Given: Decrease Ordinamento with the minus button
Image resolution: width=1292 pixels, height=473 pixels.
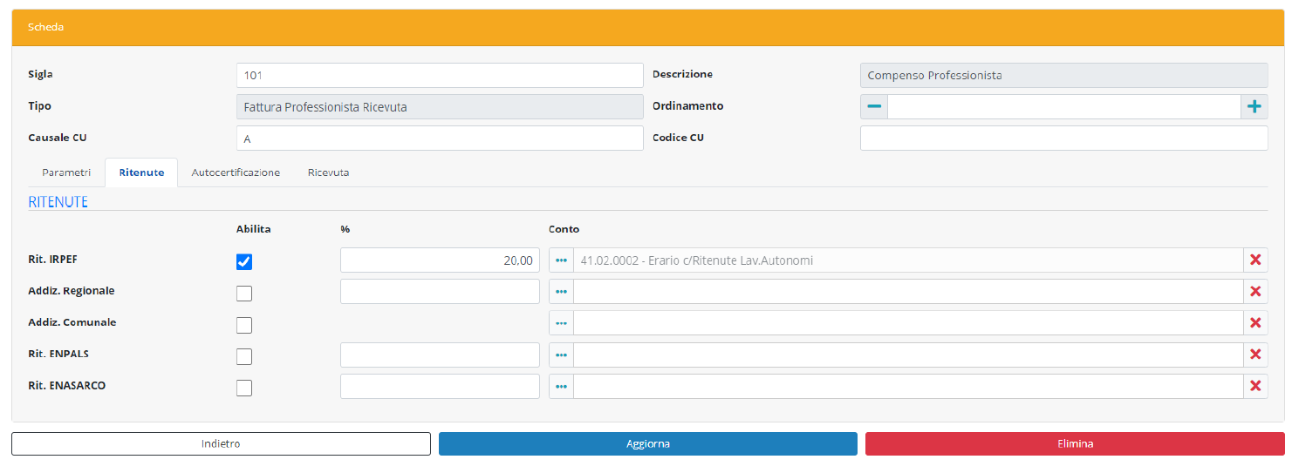Looking at the screenshot, I should (x=873, y=106).
